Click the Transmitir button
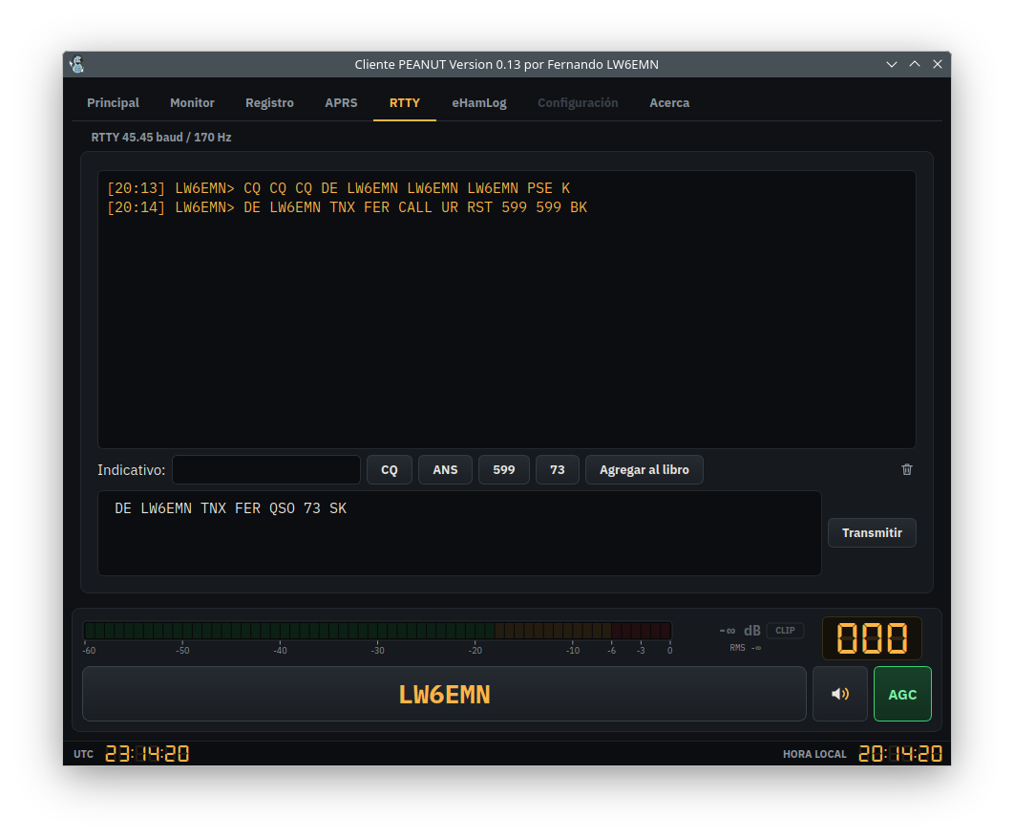Screen dimensions: 1014x840 [x=872, y=532]
